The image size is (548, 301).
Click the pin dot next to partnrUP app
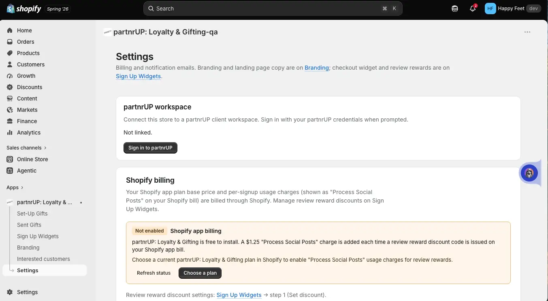(81, 202)
